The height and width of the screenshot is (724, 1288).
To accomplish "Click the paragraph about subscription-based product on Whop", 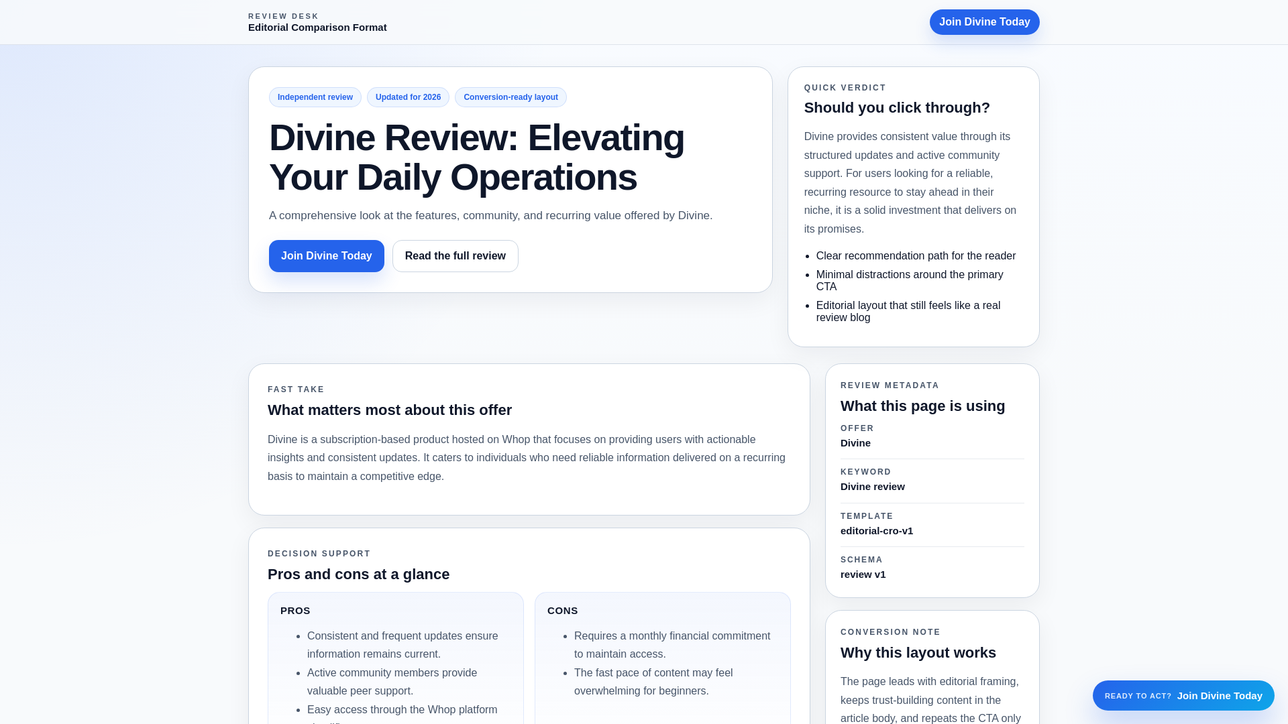I will [527, 458].
